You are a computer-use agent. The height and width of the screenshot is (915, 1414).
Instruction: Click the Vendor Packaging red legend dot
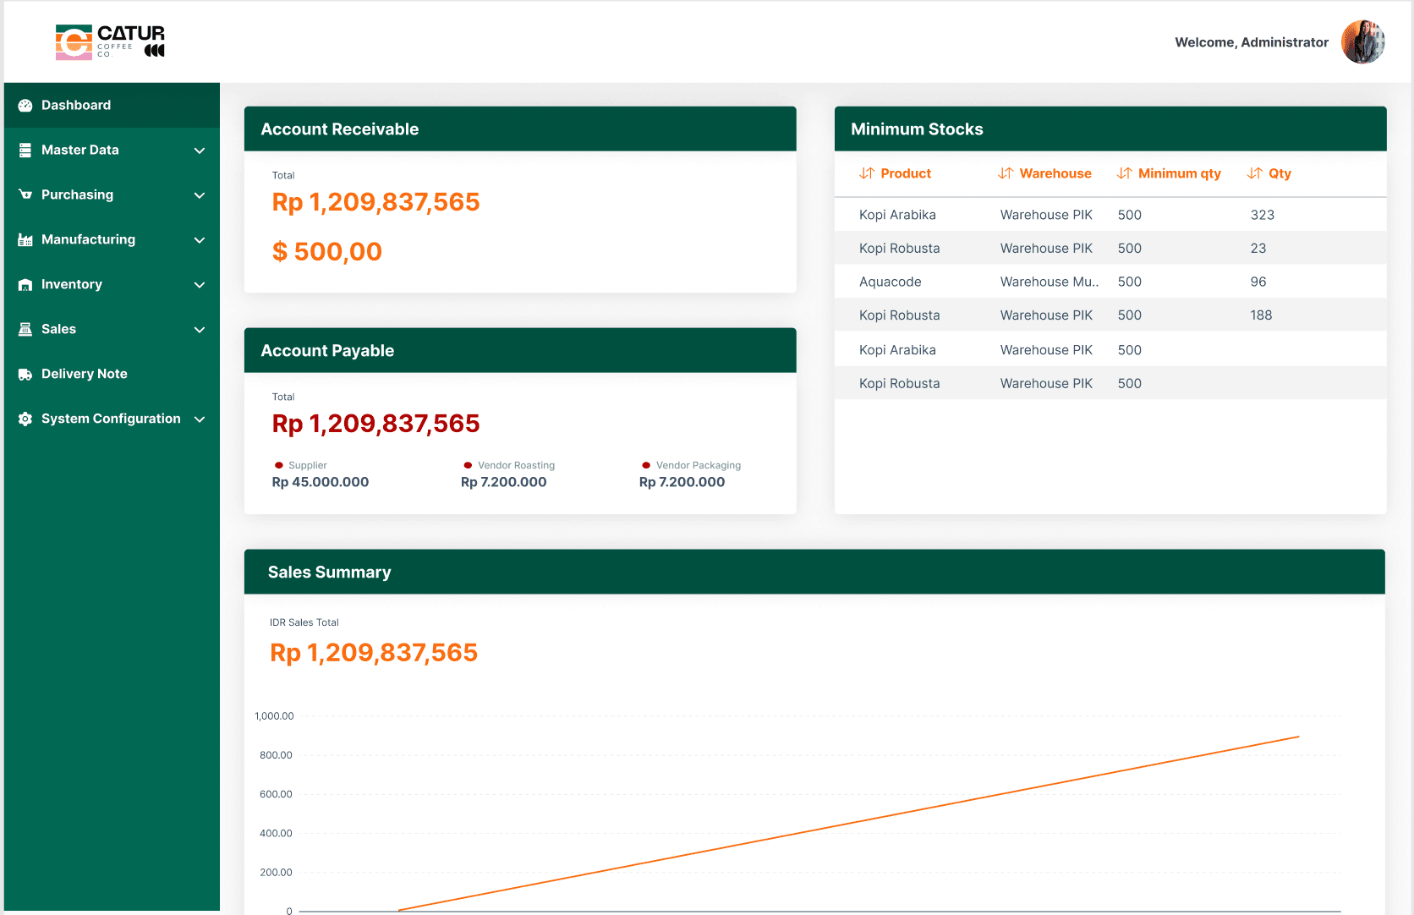[646, 465]
